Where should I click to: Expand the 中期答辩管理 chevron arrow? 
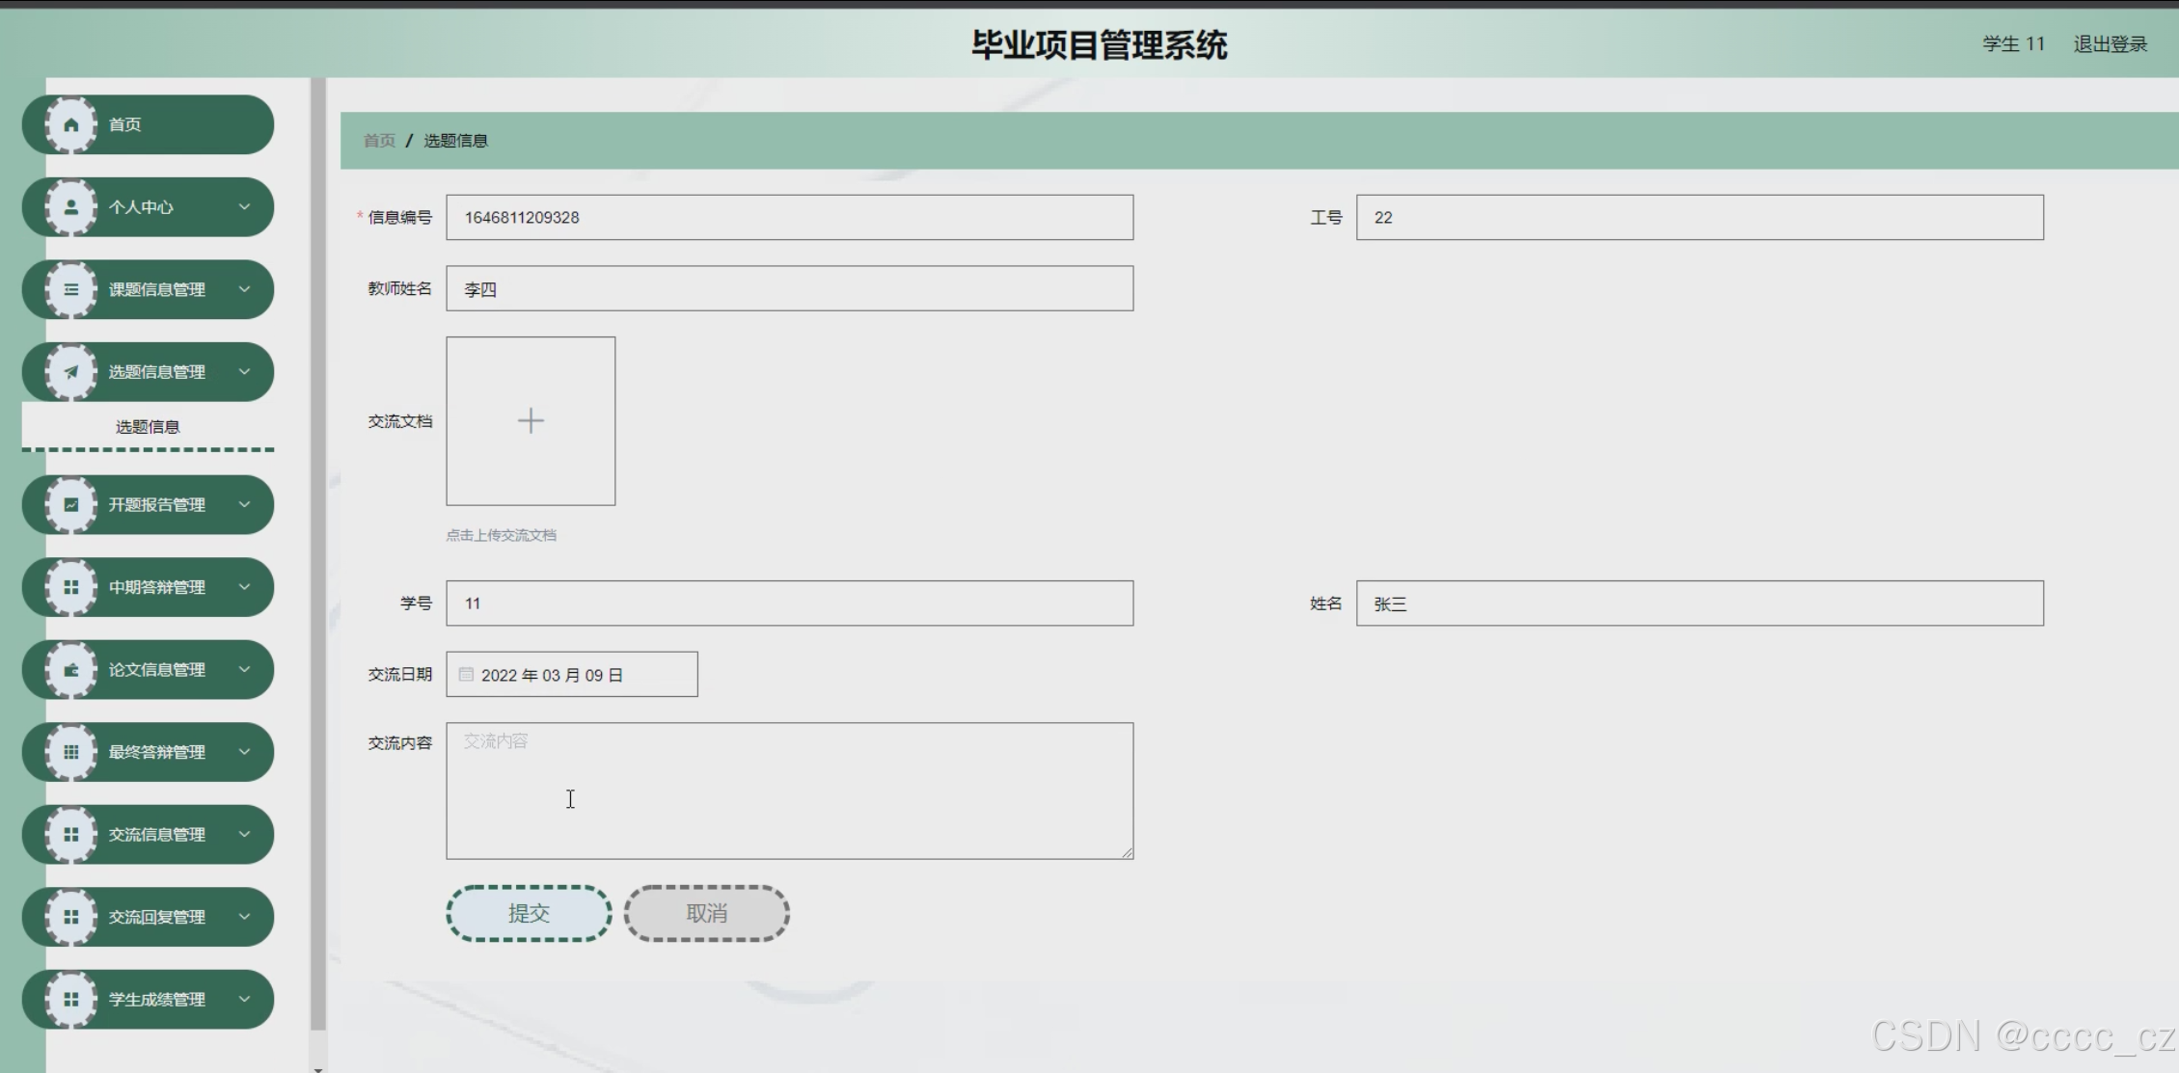tap(244, 586)
